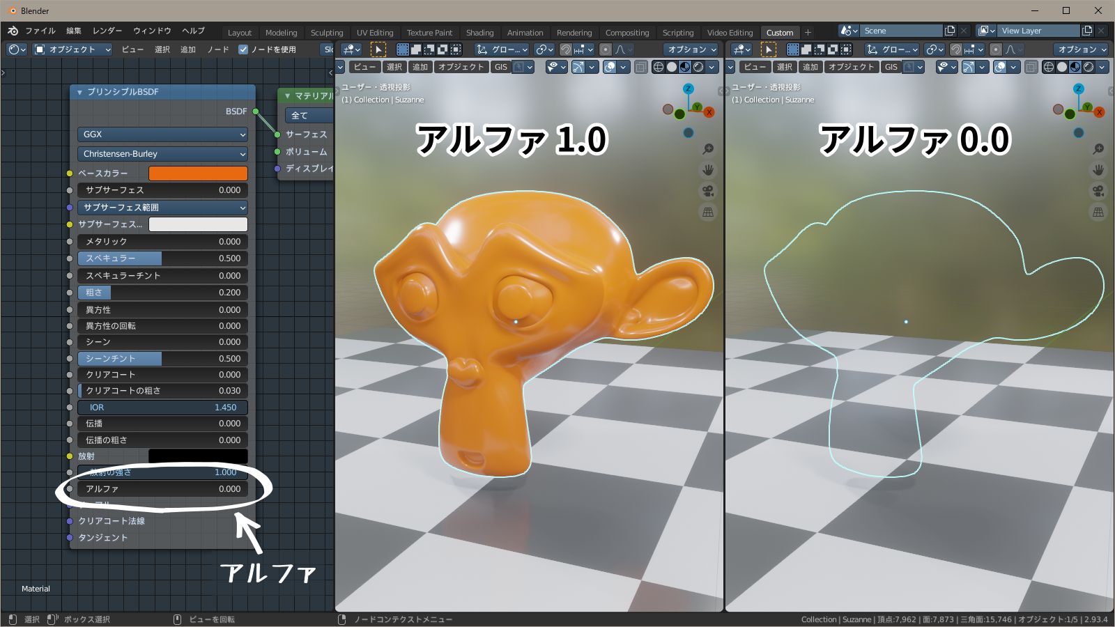Toggle snap magnet in left viewport

tap(566, 49)
